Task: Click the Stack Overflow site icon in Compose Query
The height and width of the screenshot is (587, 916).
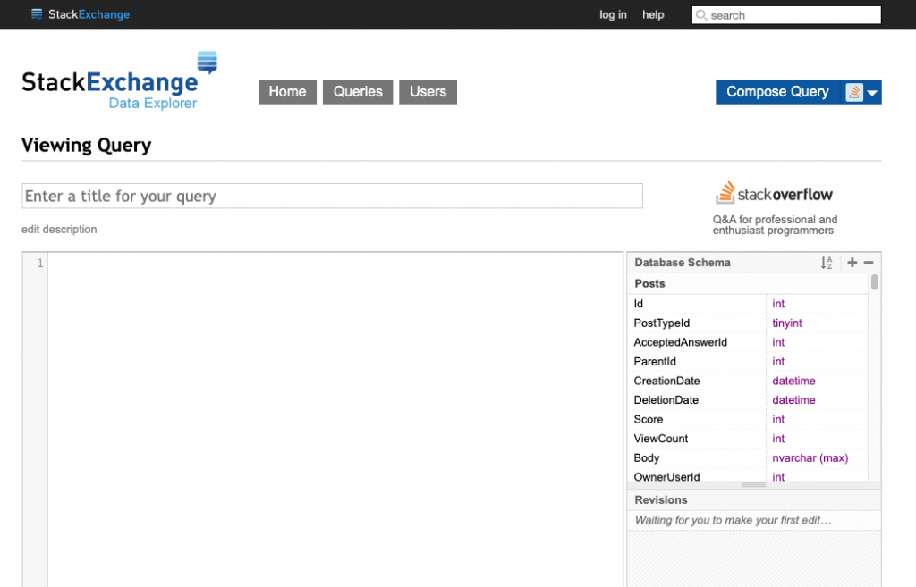Action: (x=854, y=92)
